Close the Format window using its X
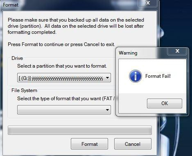Viewport: 192px width, 156px height. pyautogui.click(x=148, y=3)
